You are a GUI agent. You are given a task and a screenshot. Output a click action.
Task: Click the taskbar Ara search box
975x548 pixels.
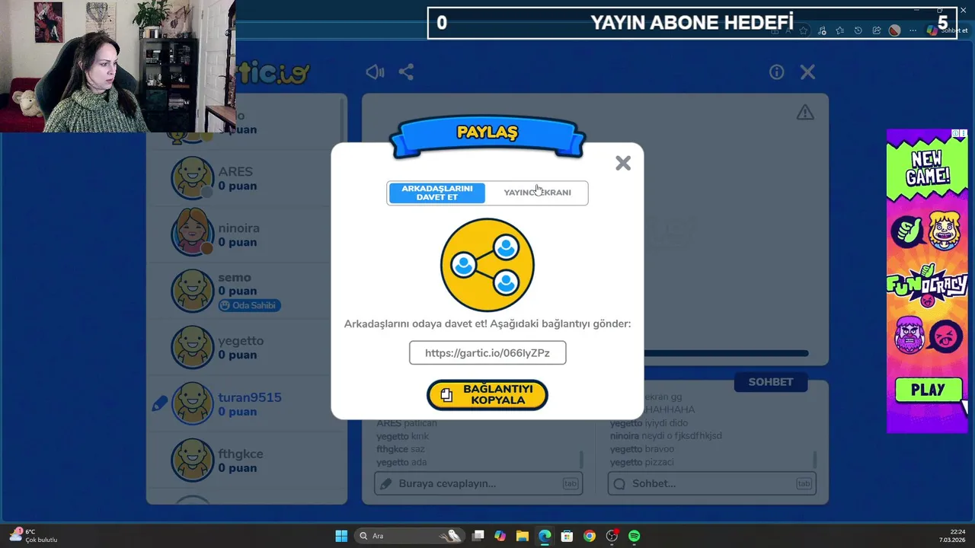tap(410, 536)
